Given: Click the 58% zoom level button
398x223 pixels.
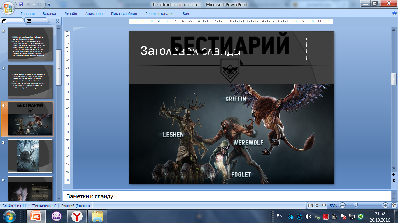Looking at the screenshot, I should (x=333, y=206).
